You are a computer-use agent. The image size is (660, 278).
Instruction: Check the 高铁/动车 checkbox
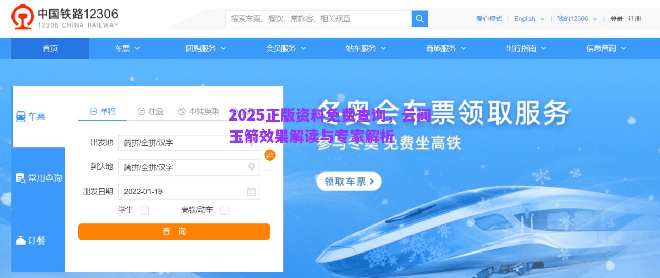pyautogui.click(x=225, y=210)
